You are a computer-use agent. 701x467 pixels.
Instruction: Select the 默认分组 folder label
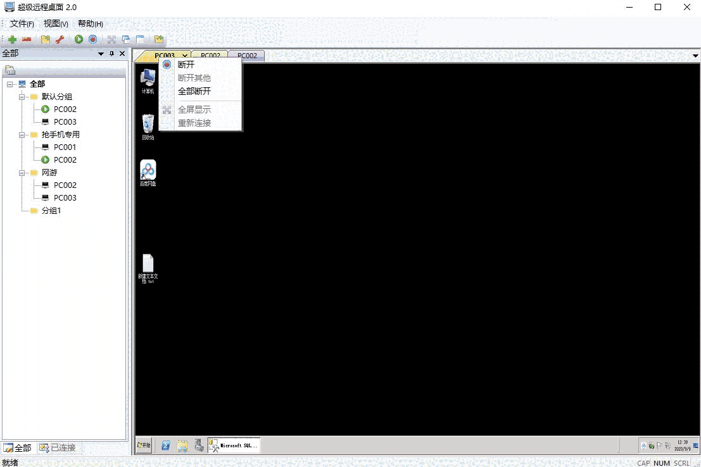tap(57, 97)
